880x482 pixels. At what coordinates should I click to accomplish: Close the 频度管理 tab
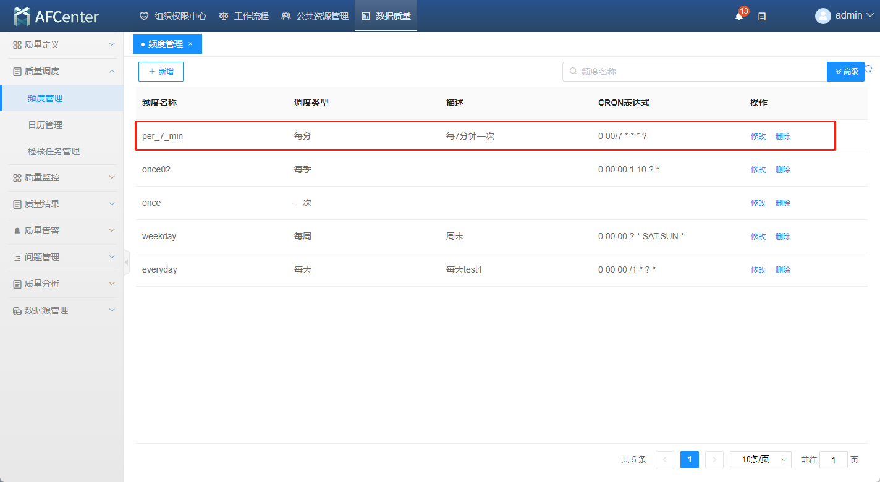click(x=190, y=44)
